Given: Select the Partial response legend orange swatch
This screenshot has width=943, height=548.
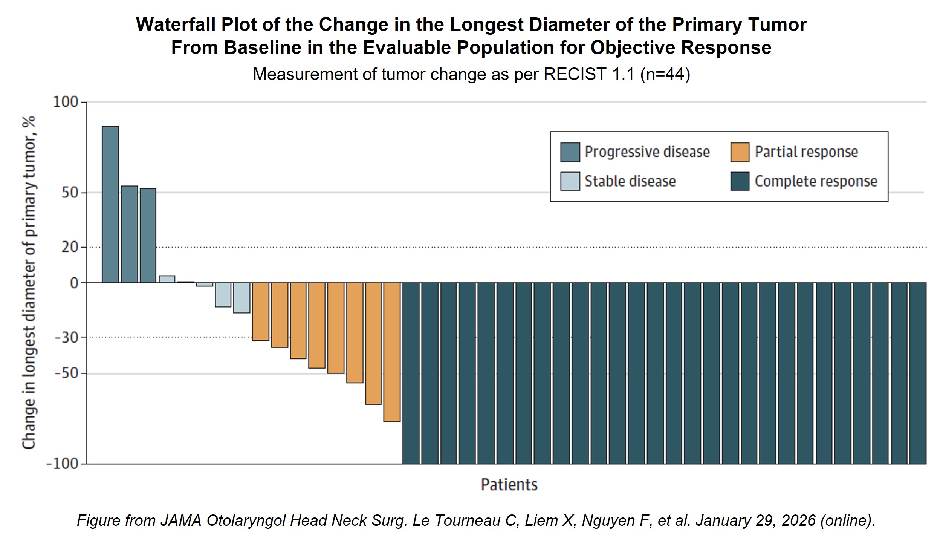Looking at the screenshot, I should point(740,152).
